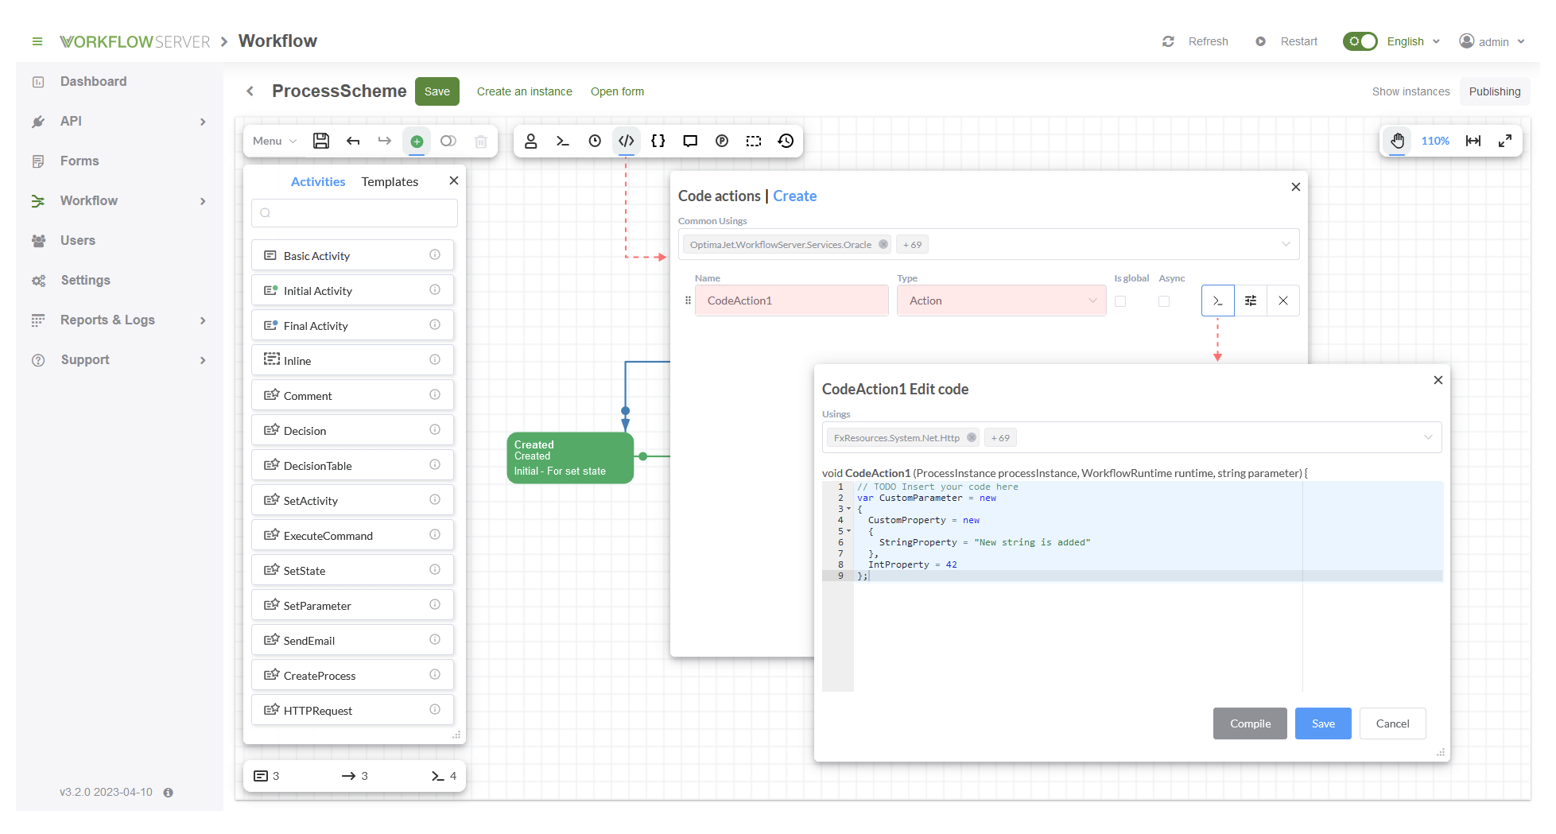
Task: Open the Code actions toolbar icon
Action: 627,141
